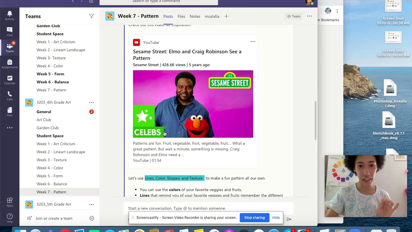Open bold Week 5 - Form channel
This screenshot has height=232, width=412.
click(50, 74)
